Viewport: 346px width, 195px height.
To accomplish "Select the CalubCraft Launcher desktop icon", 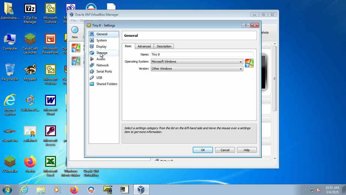I will (x=30, y=44).
